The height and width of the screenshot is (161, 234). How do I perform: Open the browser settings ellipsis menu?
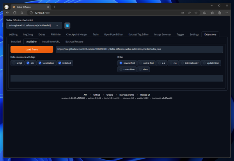coord(227,13)
